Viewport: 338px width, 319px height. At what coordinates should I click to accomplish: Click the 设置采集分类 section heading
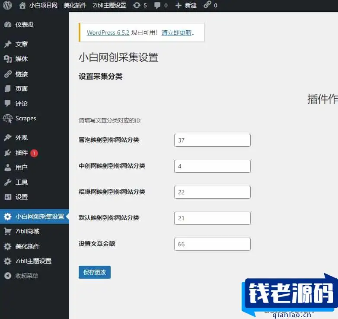pos(100,76)
